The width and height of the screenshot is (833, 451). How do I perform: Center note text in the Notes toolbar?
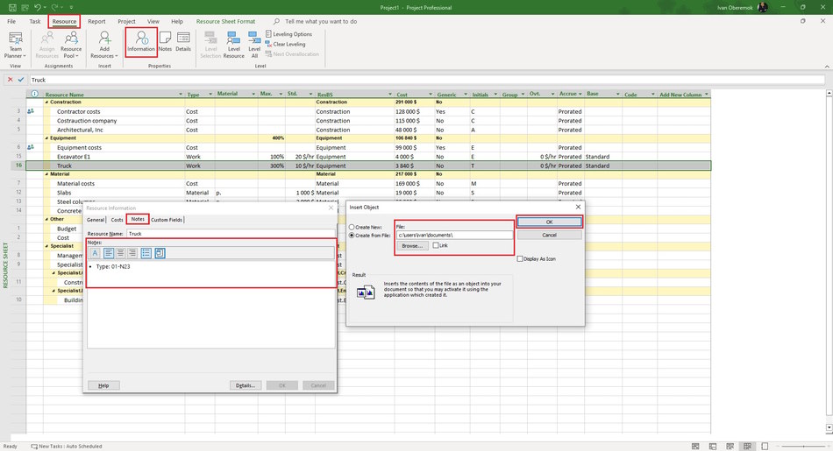pos(121,253)
